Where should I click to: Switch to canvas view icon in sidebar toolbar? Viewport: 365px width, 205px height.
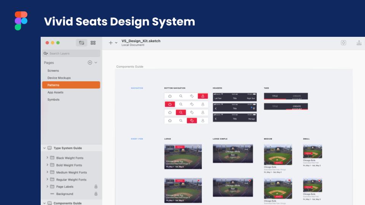[x=81, y=43]
